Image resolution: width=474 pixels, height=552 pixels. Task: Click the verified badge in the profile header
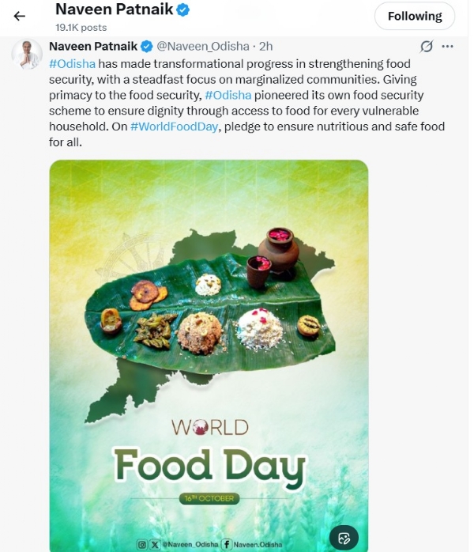(182, 9)
